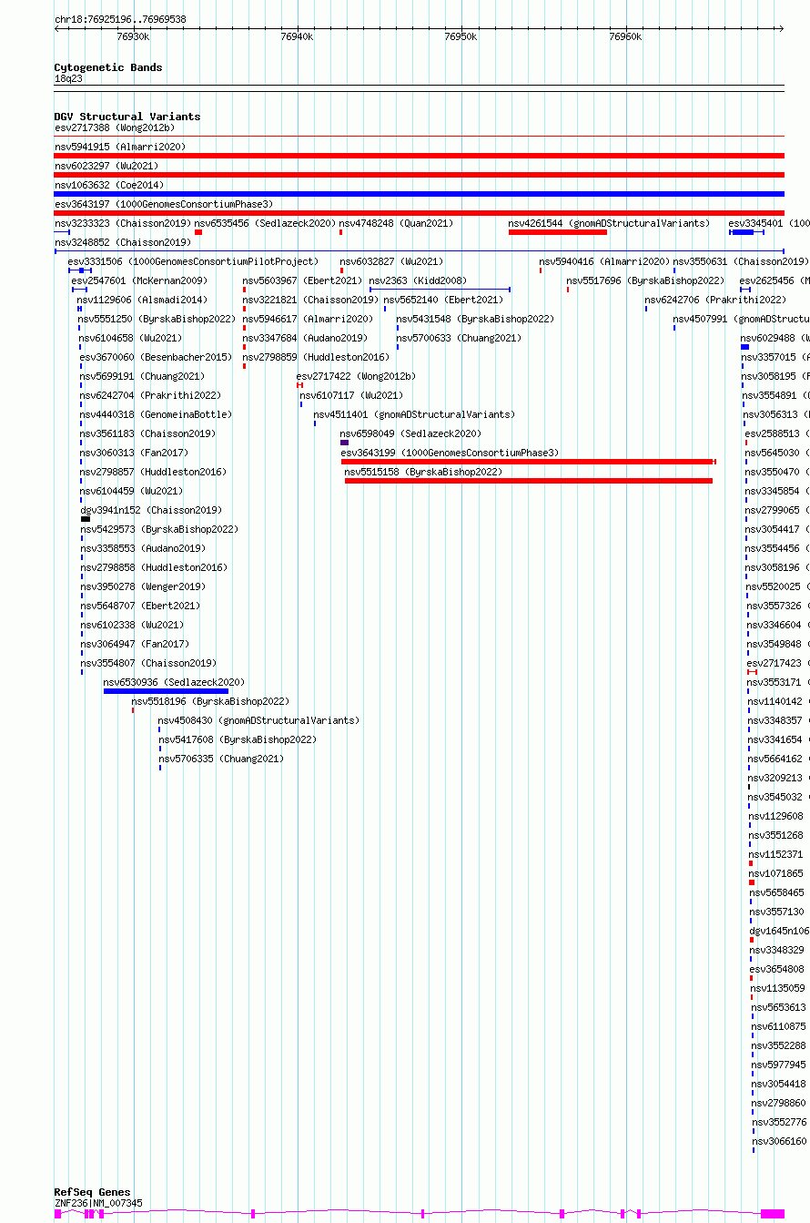Click the nsv5700633 (Chuang2021) label
Viewport: 810px width, 1223px height.
(459, 338)
